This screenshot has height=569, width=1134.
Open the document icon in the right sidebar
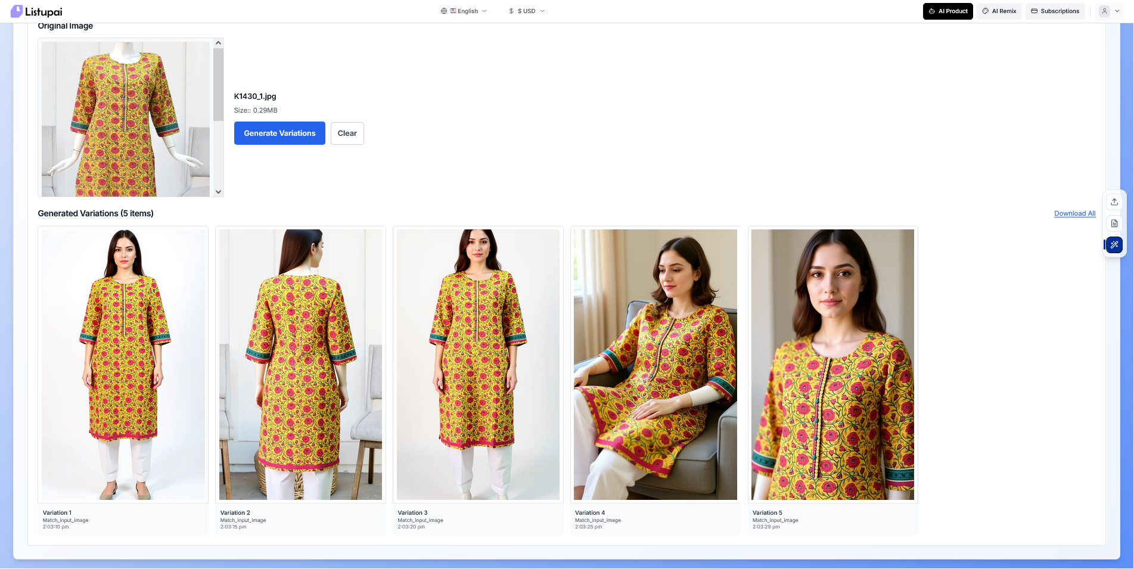1114,223
